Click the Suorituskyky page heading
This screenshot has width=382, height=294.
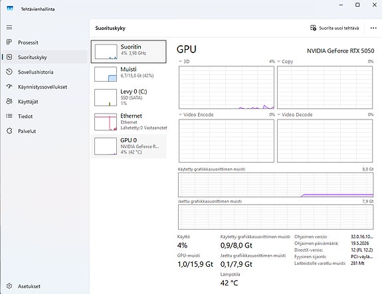coord(110,28)
